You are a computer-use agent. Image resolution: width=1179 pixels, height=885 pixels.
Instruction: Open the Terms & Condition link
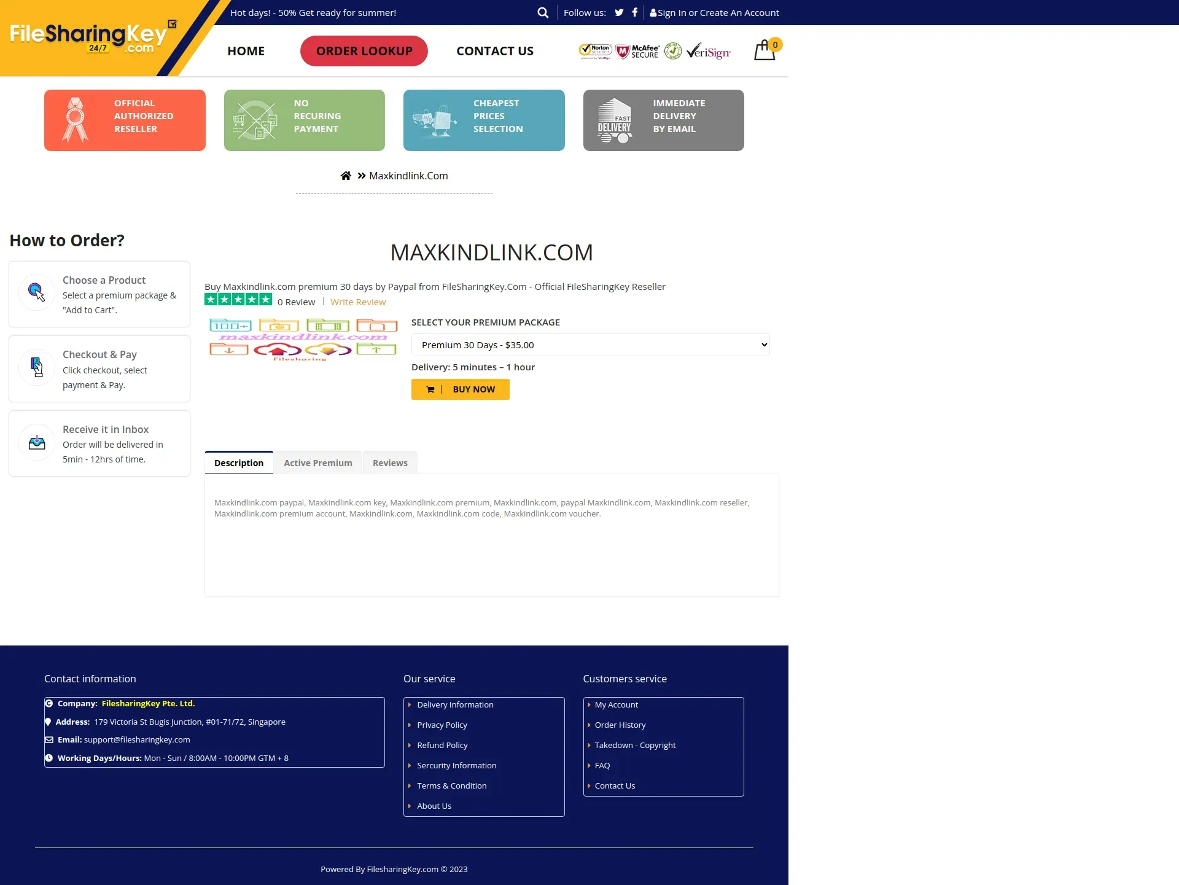point(452,786)
